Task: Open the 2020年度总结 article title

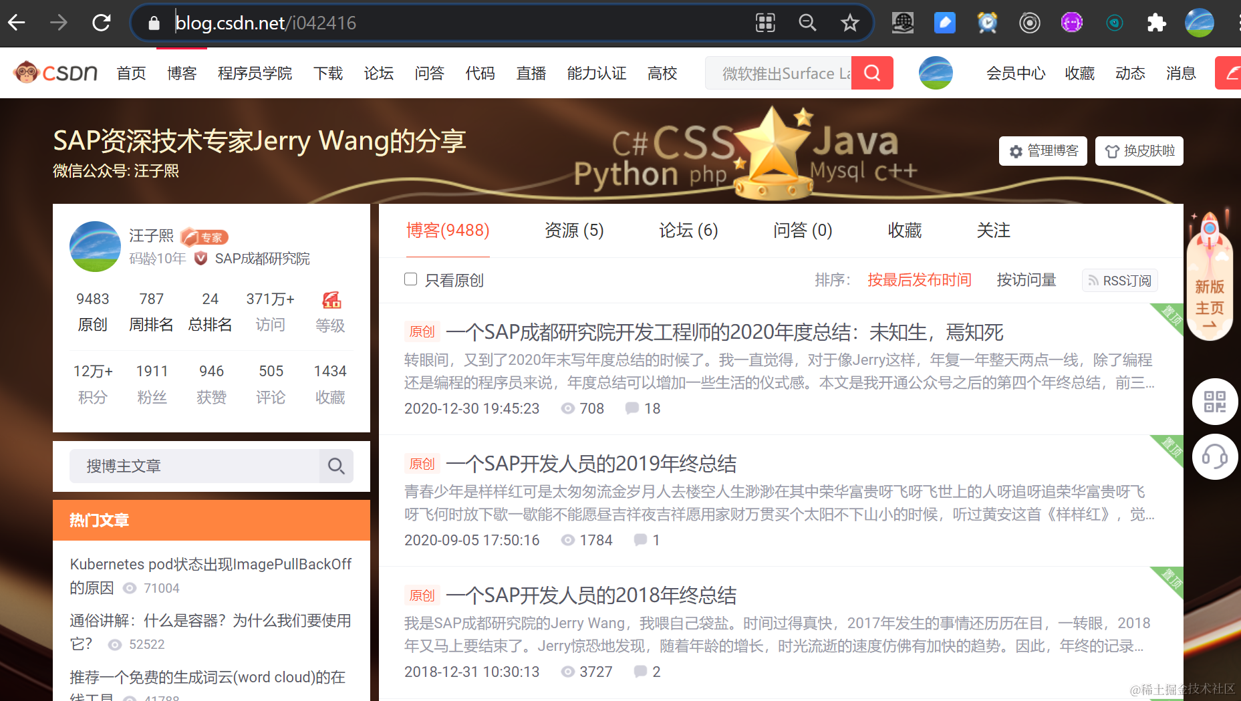Action: [x=724, y=332]
